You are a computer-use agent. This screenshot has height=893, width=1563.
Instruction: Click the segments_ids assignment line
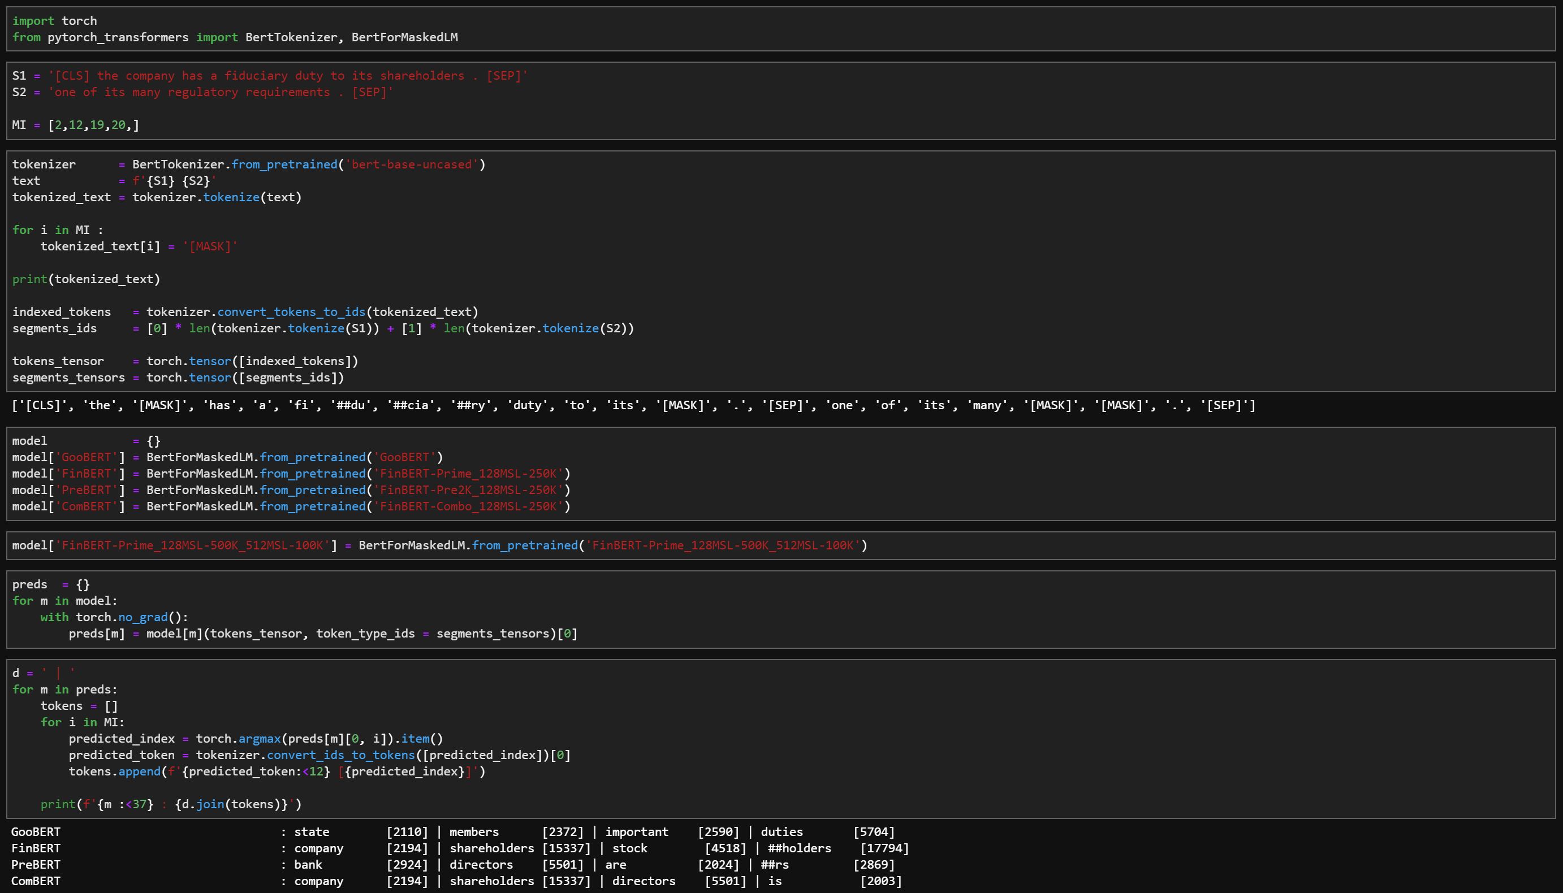(x=323, y=328)
